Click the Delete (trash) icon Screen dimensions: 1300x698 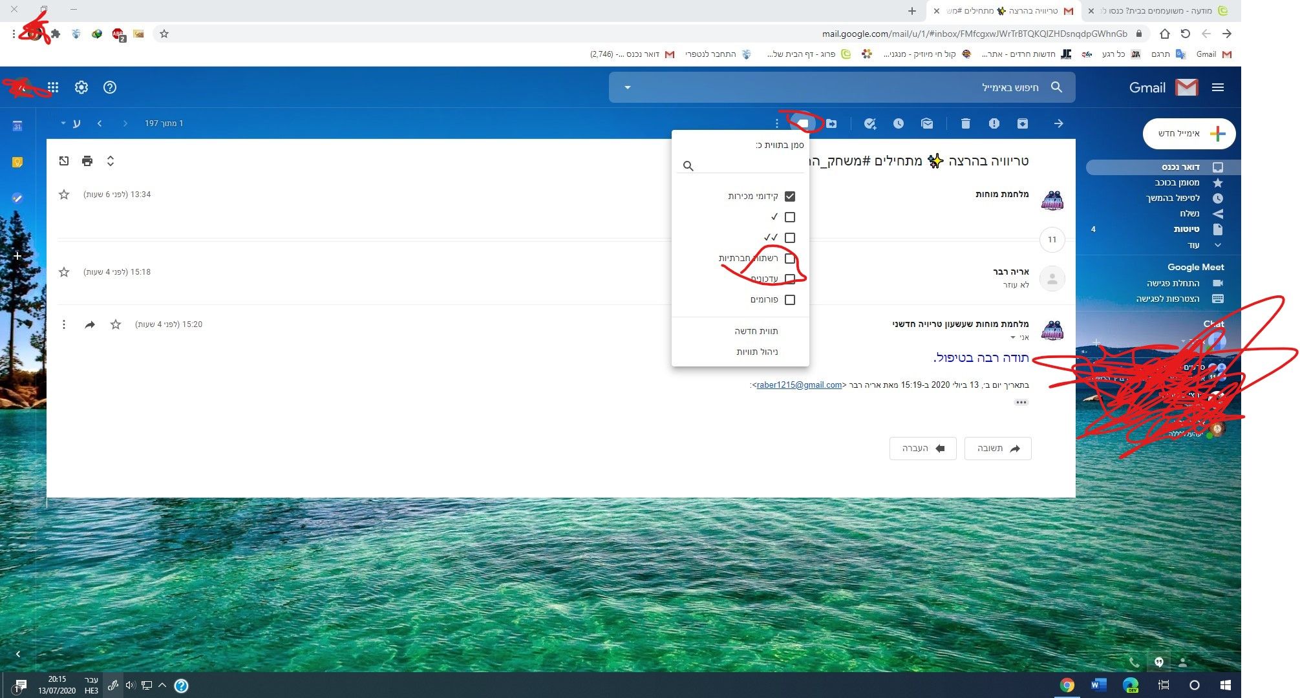(x=965, y=123)
